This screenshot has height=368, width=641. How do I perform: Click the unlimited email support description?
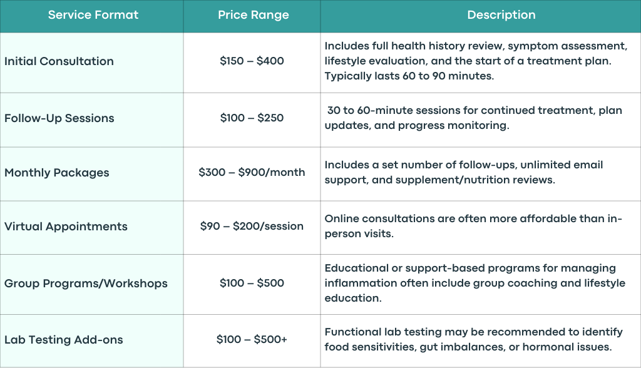click(464, 172)
